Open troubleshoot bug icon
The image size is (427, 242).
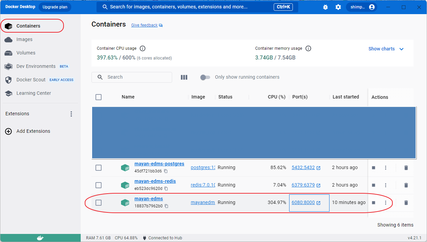tap(325, 7)
